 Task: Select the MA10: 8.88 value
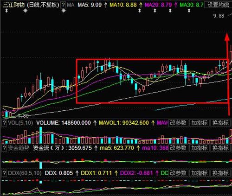(x=123, y=5)
